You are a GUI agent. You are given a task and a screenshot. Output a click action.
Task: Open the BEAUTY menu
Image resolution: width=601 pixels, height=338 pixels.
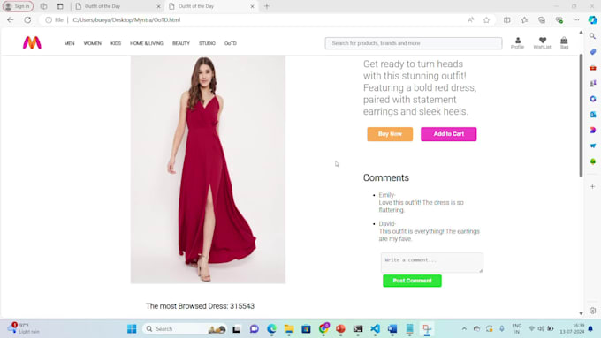tap(181, 43)
